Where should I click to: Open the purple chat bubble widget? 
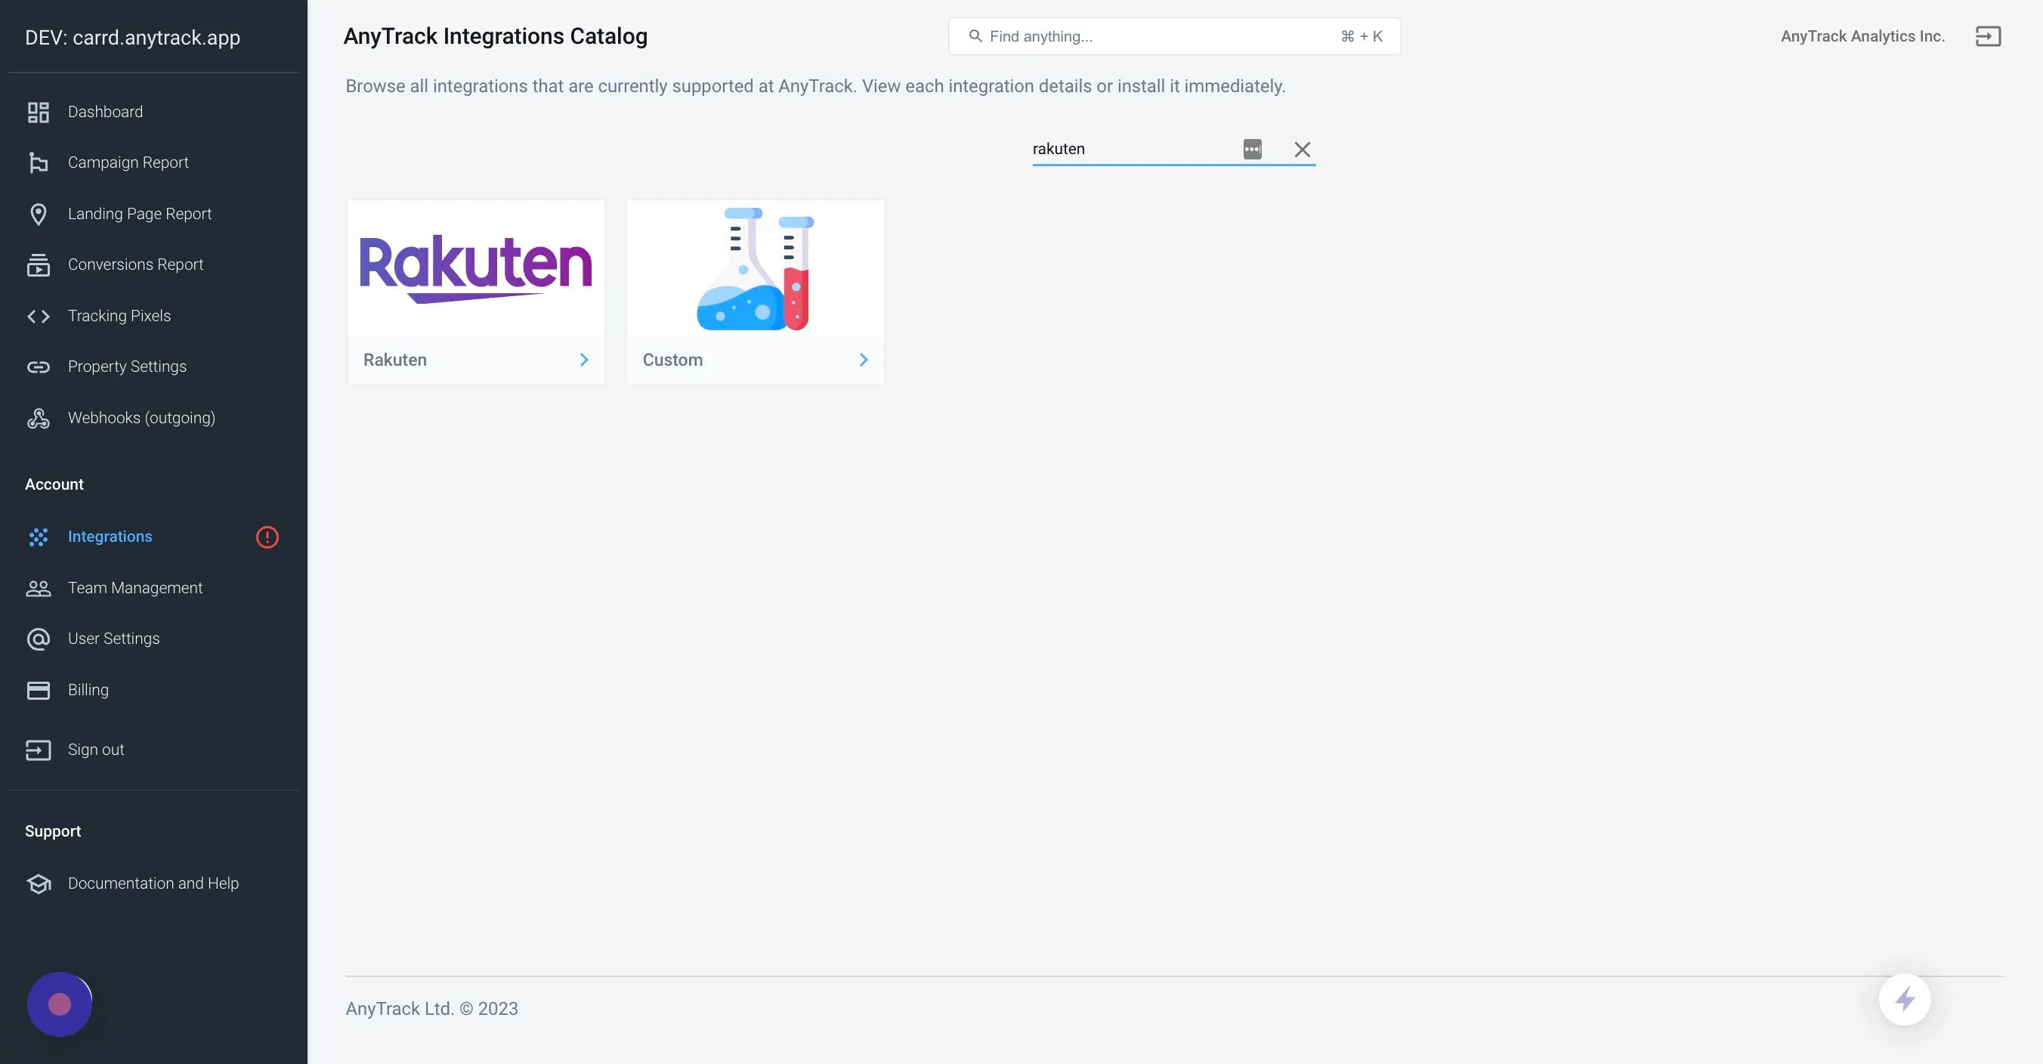60,1004
